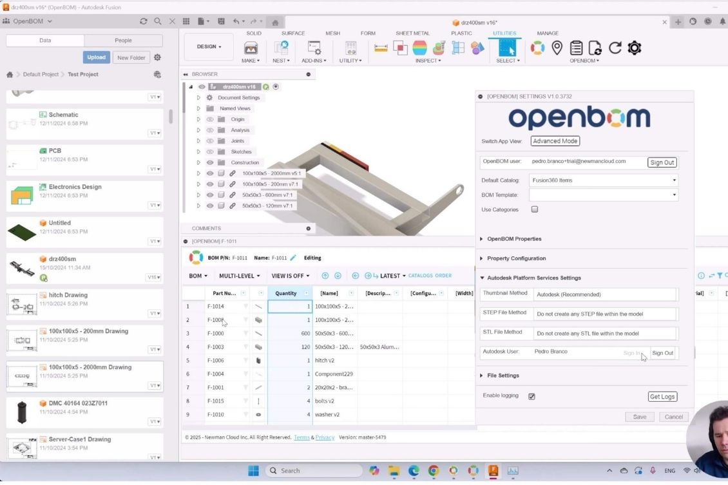Open the BOM menu in BOM toolbar

[198, 276]
